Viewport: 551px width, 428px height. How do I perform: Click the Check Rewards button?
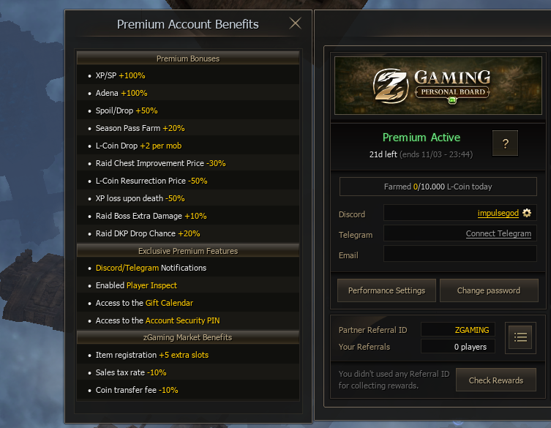coord(496,380)
